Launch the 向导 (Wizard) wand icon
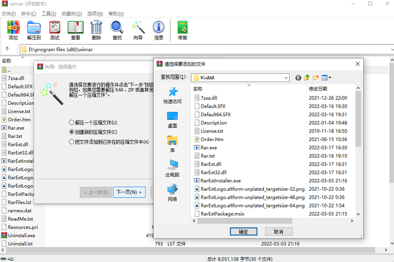This screenshot has height=262, width=394. pos(138,30)
